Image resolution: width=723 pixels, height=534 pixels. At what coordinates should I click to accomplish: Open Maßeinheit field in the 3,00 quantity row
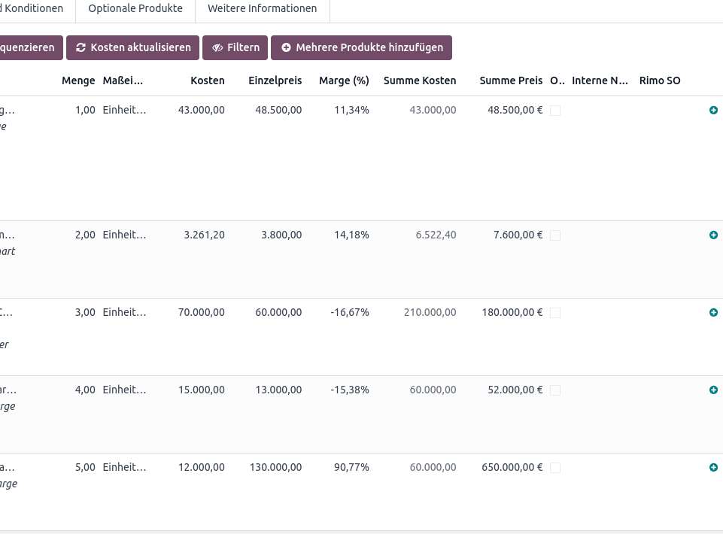[x=124, y=312]
